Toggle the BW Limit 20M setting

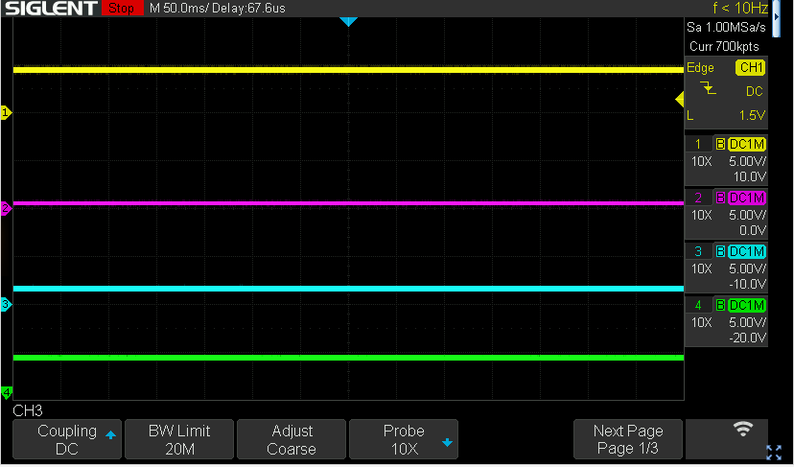click(179, 439)
